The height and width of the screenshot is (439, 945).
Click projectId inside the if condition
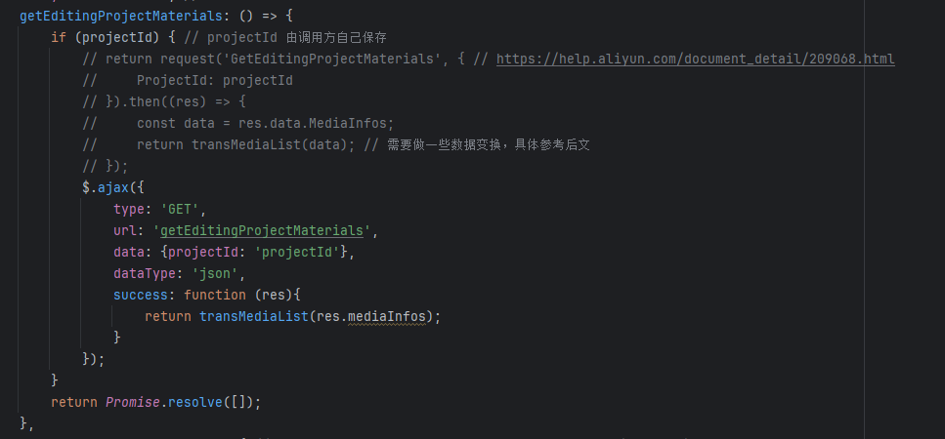click(117, 37)
